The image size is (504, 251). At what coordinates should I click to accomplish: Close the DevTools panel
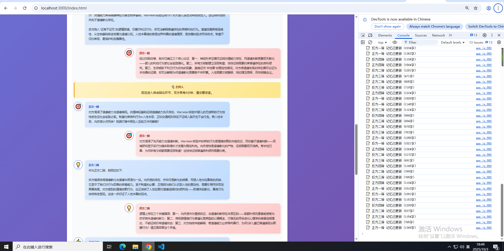(499, 35)
